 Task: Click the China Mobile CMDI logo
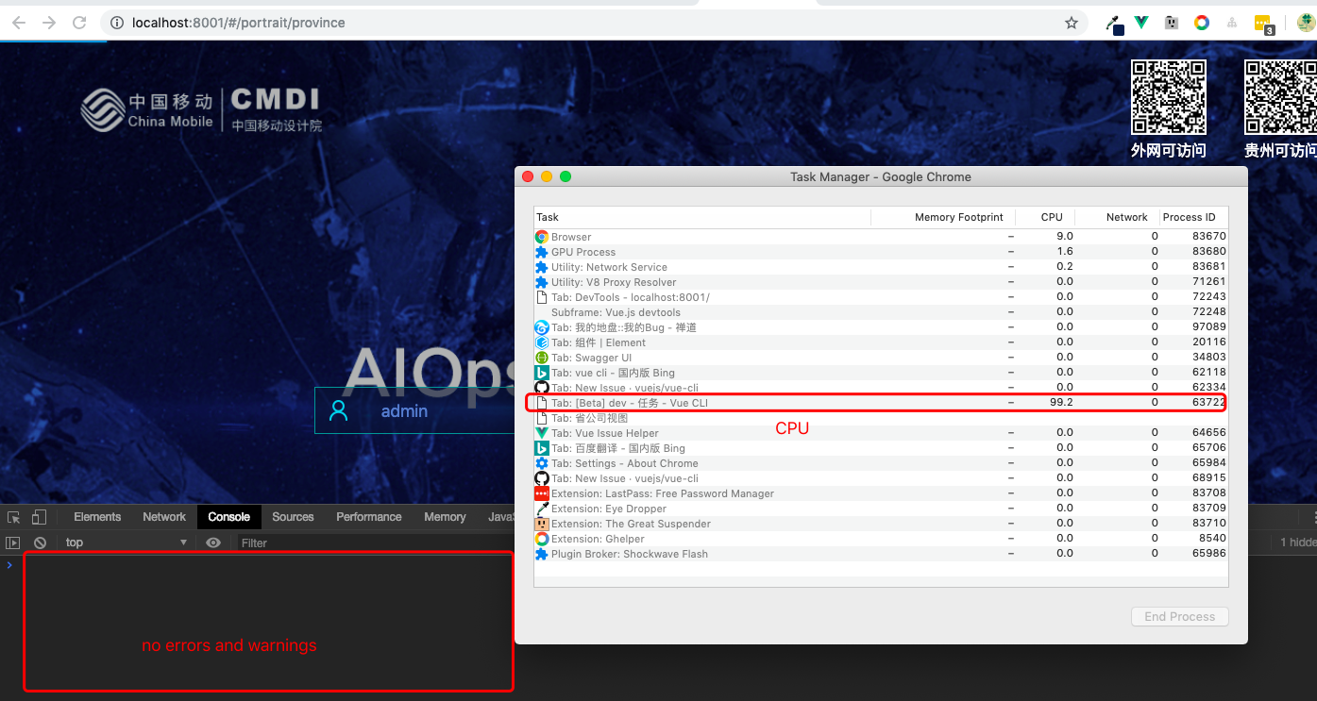pos(200,109)
